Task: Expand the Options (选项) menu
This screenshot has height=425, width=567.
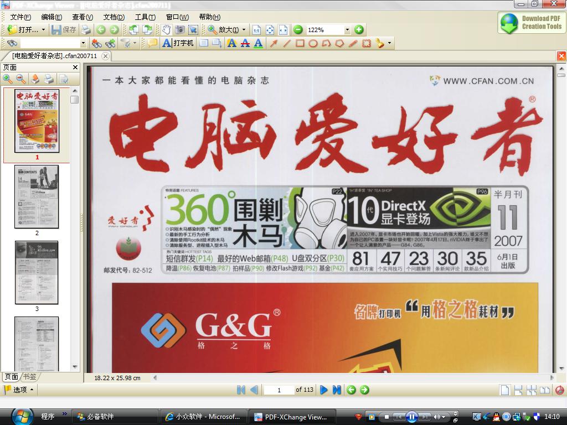Action: coord(19,390)
